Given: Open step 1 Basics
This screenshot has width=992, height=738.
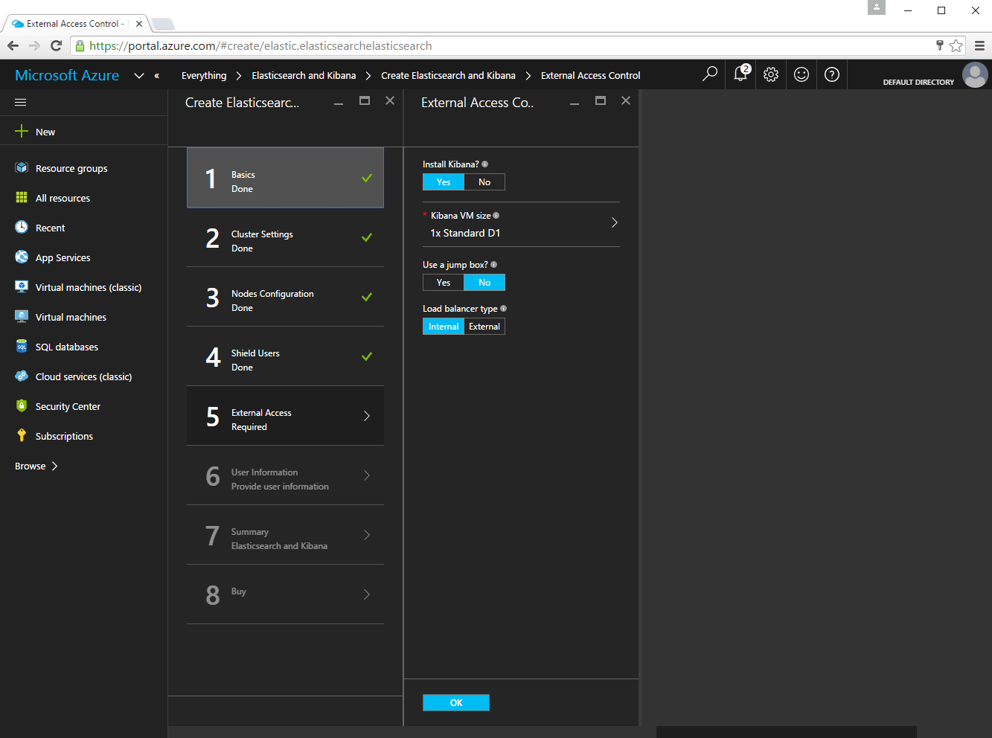Looking at the screenshot, I should (285, 178).
